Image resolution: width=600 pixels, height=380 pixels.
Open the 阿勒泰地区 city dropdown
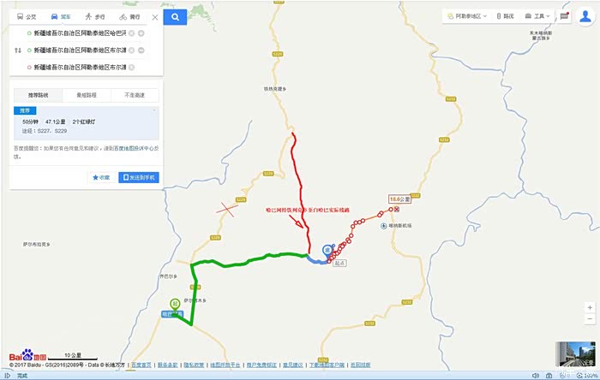[467, 16]
